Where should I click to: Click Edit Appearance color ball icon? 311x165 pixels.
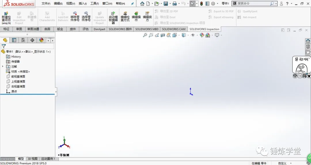(x=202, y=35)
